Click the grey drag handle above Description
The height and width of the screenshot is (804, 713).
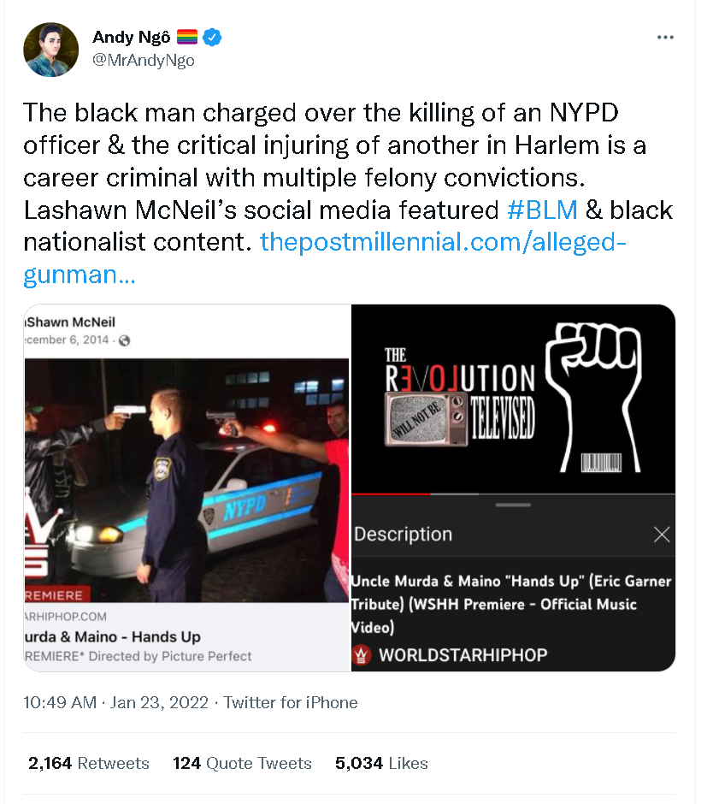tap(513, 505)
